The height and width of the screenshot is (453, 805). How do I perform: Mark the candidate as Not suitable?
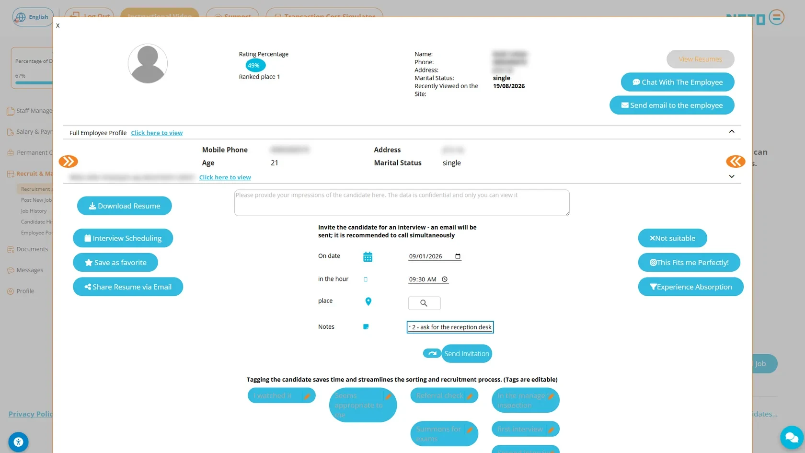coord(672,238)
